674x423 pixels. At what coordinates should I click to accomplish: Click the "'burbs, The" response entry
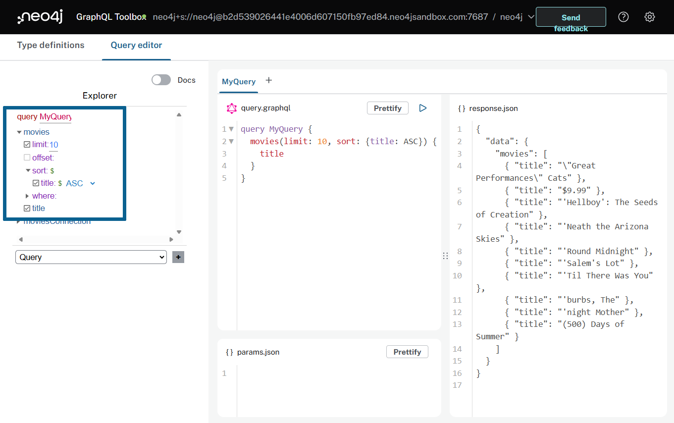(x=570, y=300)
